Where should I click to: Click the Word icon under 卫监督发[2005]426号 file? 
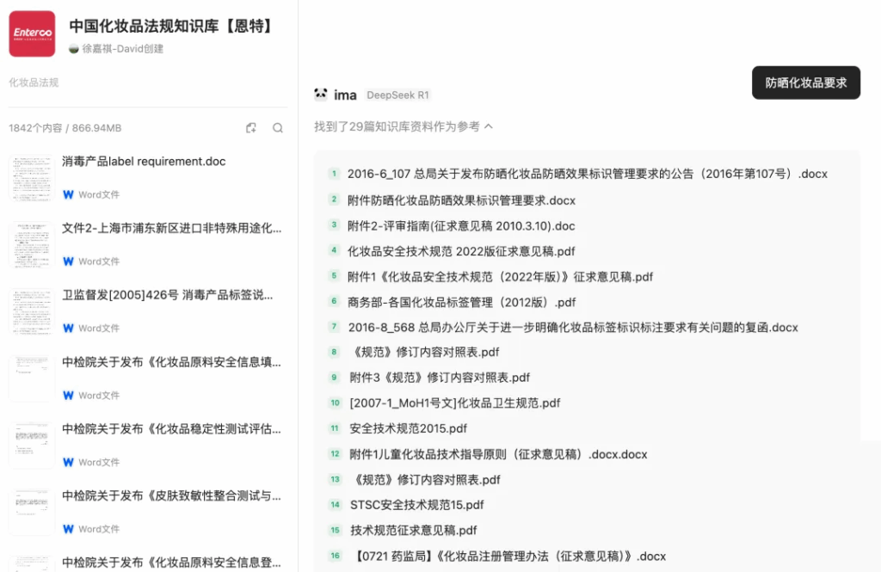click(69, 329)
